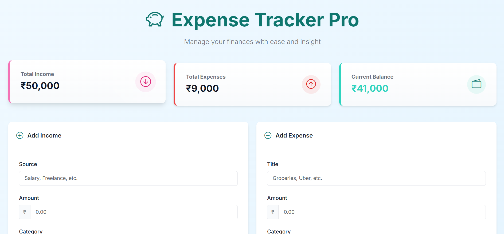Select the Total Income summary card
Viewport: 504px width, 234px height.
pos(87,82)
